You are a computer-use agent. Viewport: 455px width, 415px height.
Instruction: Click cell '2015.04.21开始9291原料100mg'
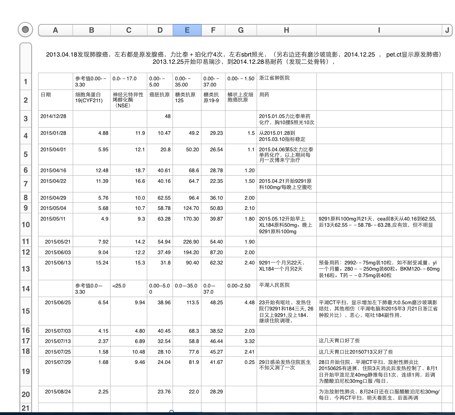[x=287, y=184]
